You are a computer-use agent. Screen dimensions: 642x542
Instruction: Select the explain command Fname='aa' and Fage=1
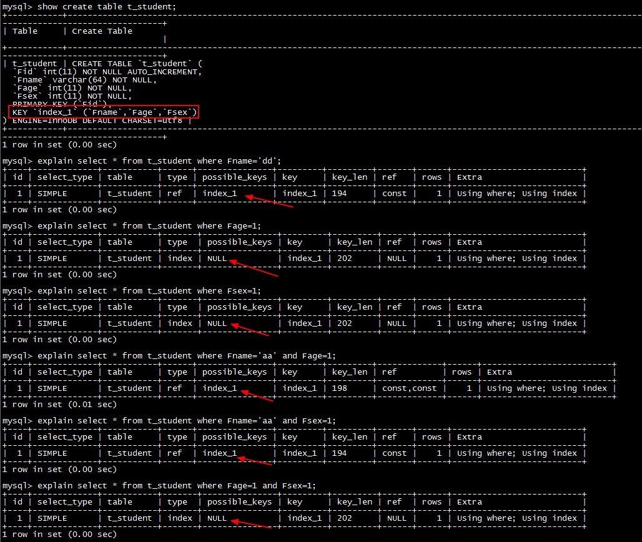point(169,356)
